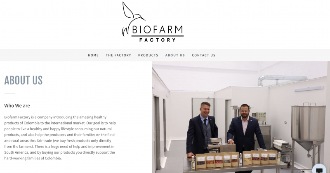Viewport: 330px width, 173px height.
Task: Open the CONTACT US page
Action: (x=203, y=55)
